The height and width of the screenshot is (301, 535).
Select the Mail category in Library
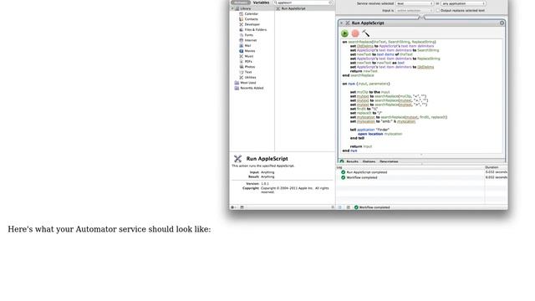point(247,46)
